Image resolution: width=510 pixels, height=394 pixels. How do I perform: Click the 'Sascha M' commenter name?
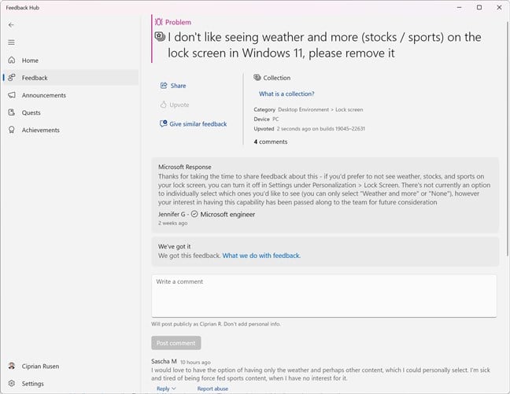164,361
